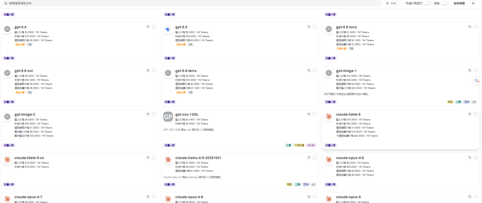Copy the claude-fable-5-cc model name
Screen dimensions: 482x203
148,158
